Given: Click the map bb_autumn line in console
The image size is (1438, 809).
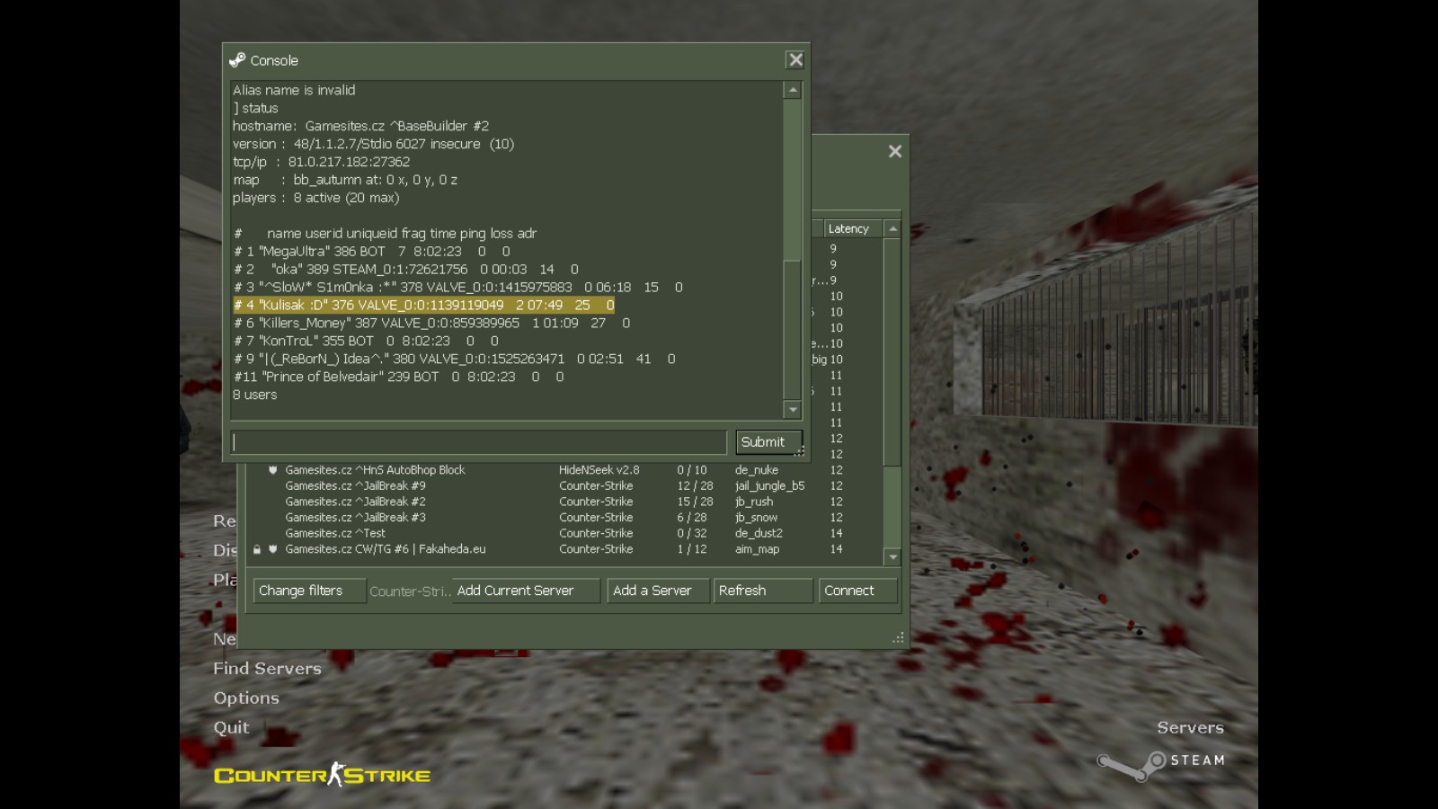Looking at the screenshot, I should (345, 180).
